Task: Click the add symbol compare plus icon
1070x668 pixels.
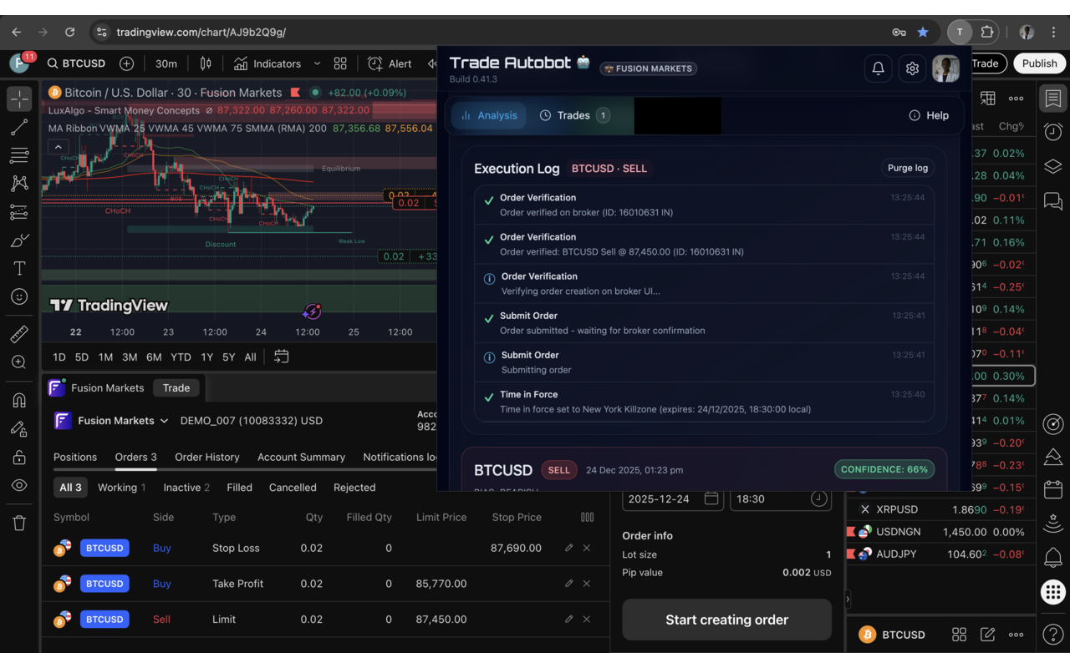Action: [126, 63]
